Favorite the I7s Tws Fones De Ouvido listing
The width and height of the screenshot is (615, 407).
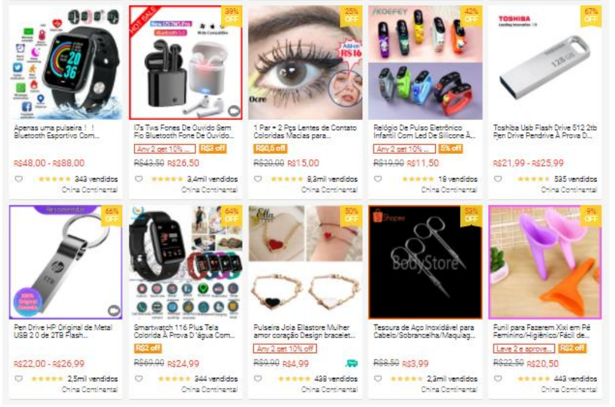coord(139,179)
